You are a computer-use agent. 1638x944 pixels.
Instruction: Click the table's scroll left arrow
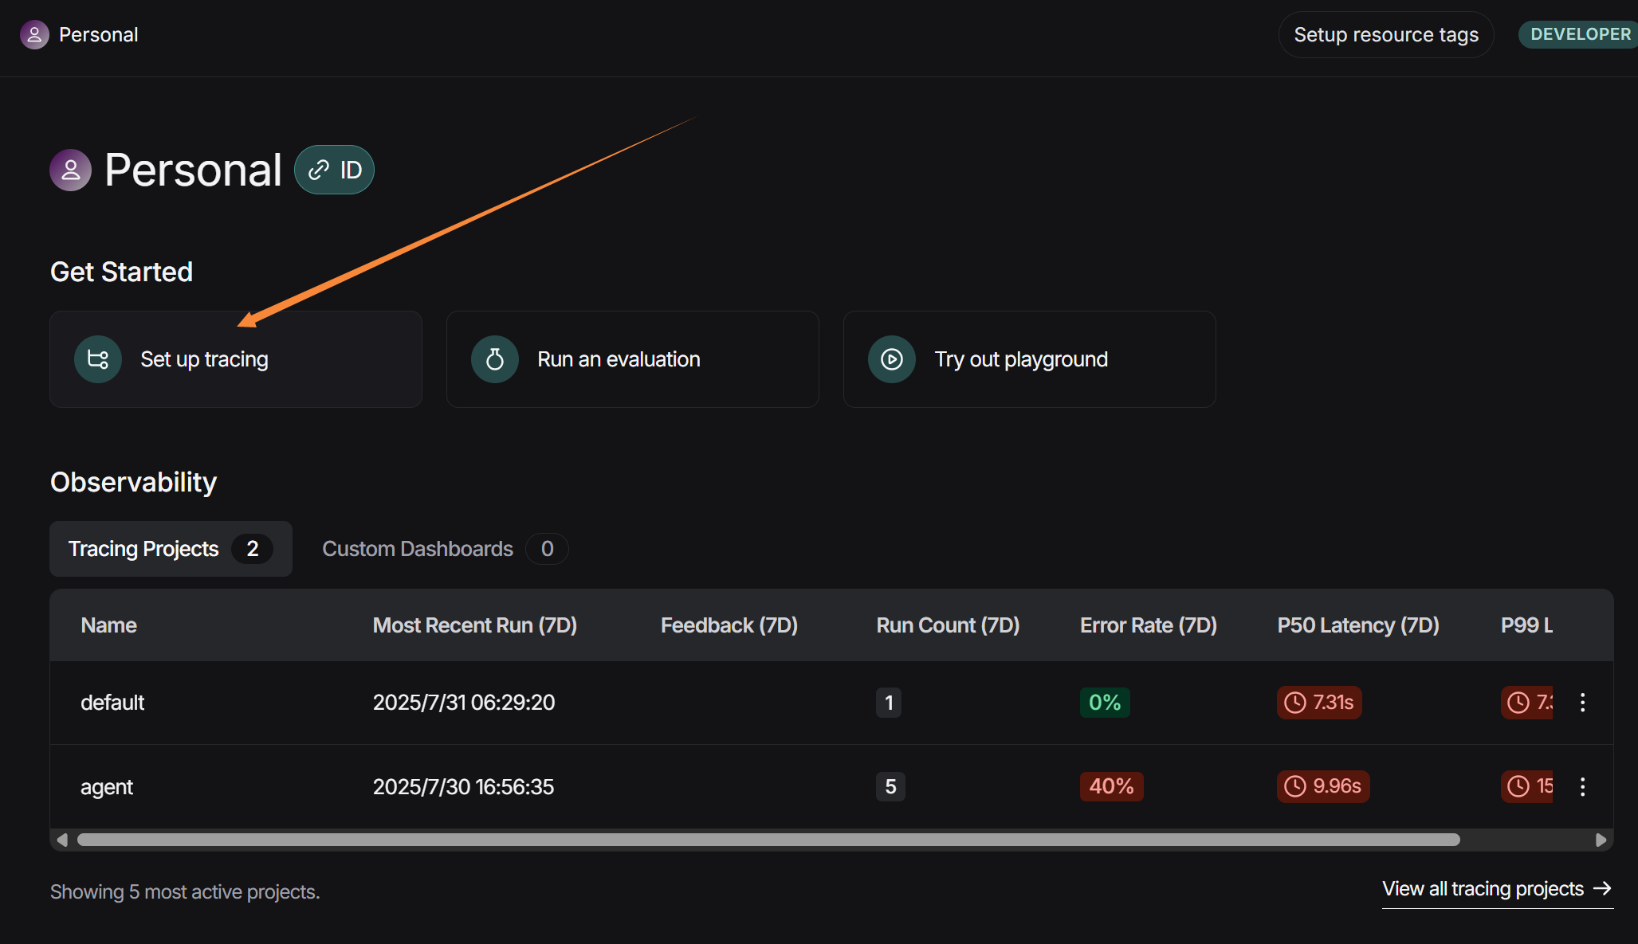(x=62, y=840)
